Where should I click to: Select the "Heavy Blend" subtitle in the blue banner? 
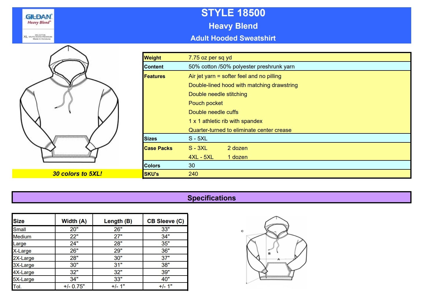tap(233, 26)
